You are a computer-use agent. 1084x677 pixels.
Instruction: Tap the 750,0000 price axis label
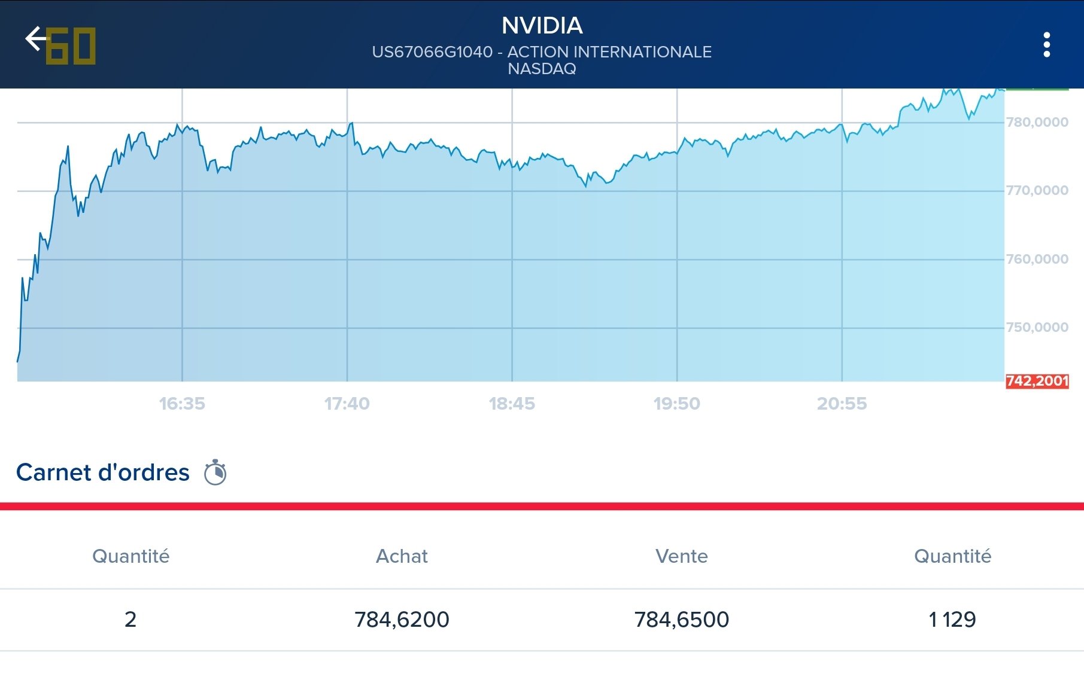click(x=1037, y=328)
